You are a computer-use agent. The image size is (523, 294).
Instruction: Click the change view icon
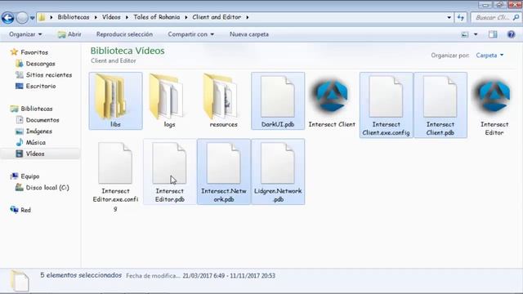(465, 34)
